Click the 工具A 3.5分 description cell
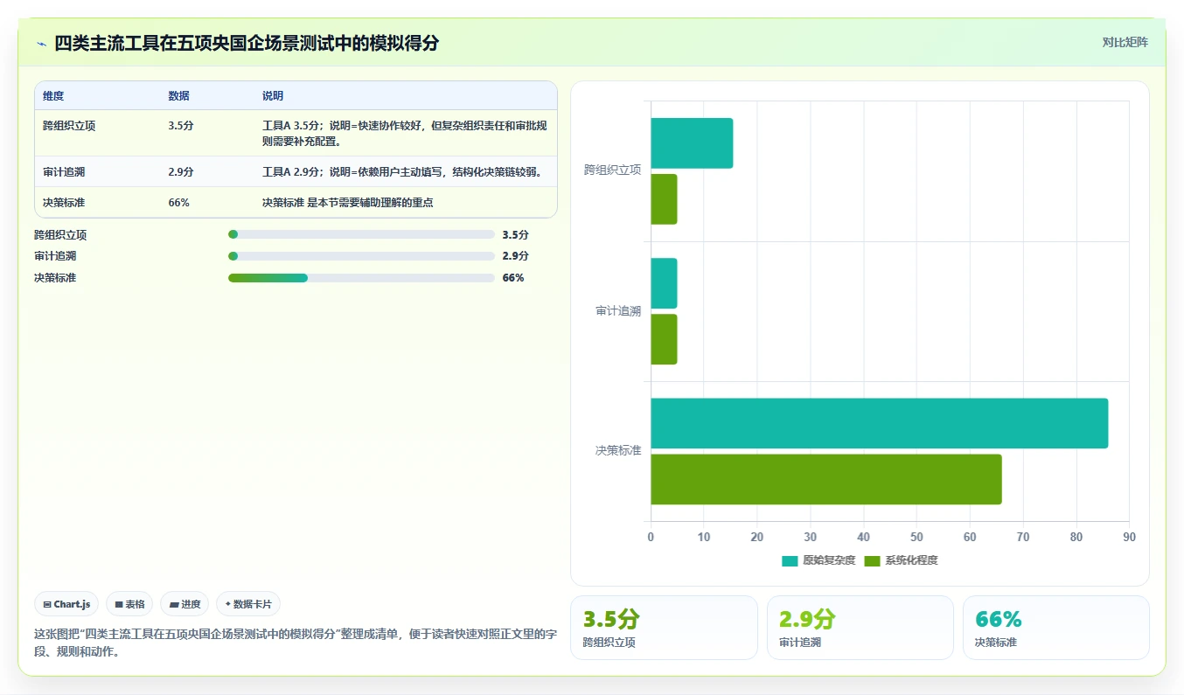The image size is (1184, 695). click(405, 133)
